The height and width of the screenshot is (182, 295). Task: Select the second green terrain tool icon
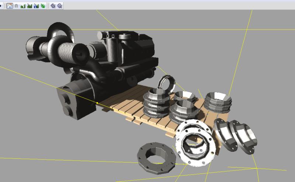point(29,6)
